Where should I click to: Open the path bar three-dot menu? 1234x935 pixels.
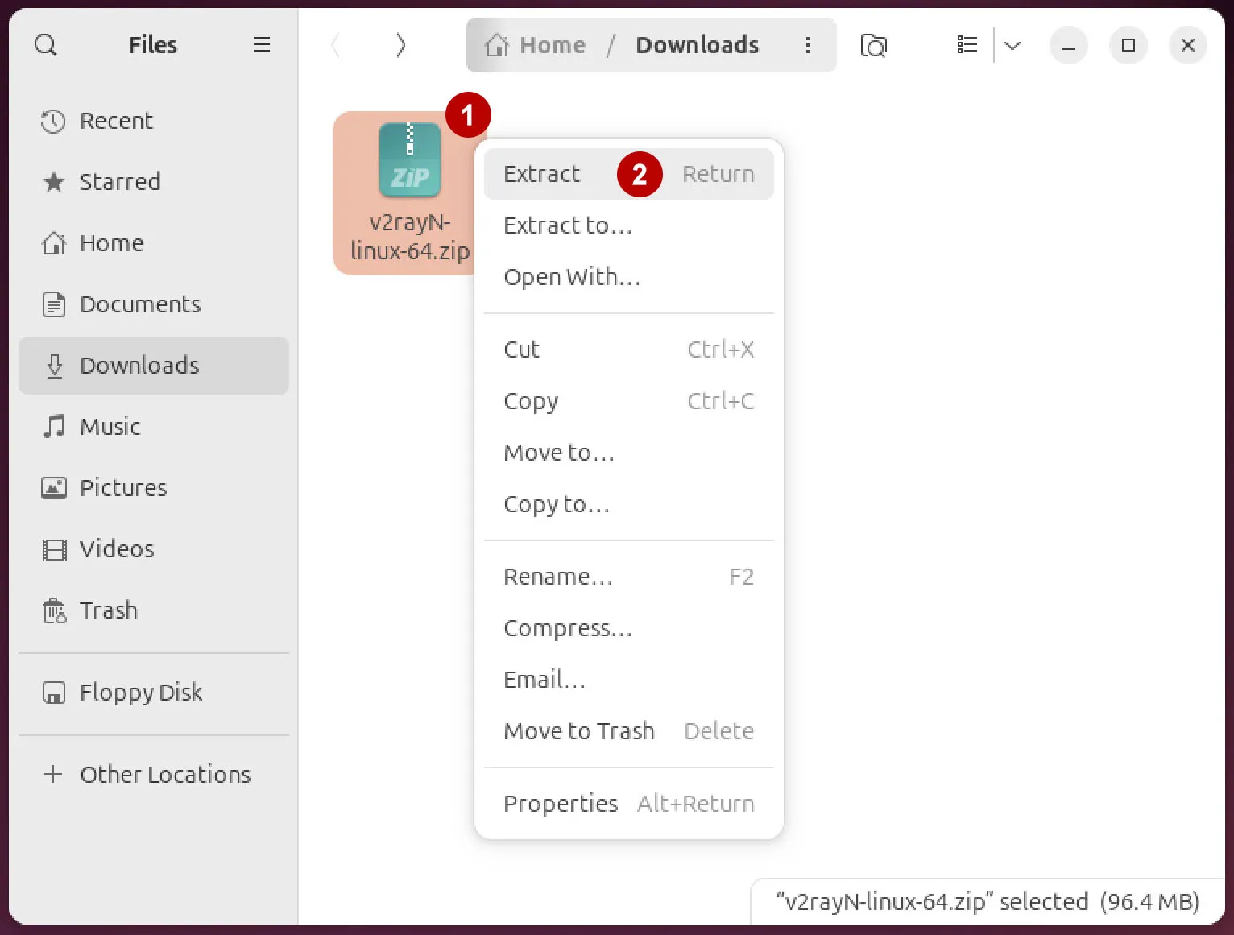[x=807, y=45]
